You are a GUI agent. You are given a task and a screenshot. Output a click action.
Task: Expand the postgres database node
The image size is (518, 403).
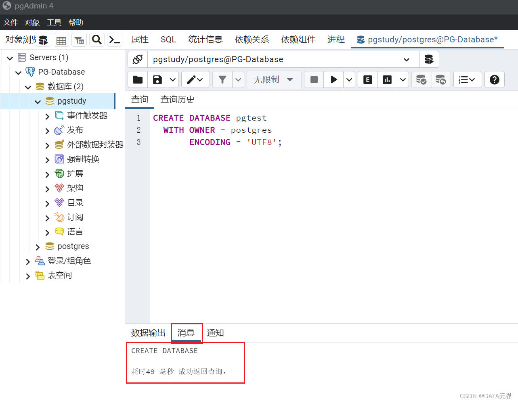(x=38, y=247)
